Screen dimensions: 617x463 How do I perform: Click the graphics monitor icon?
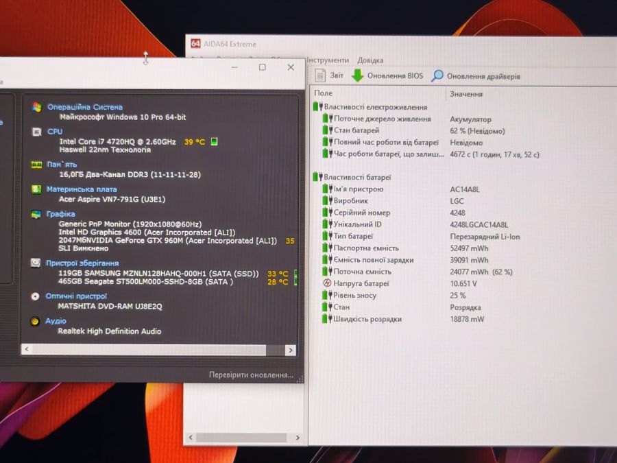tap(36, 214)
